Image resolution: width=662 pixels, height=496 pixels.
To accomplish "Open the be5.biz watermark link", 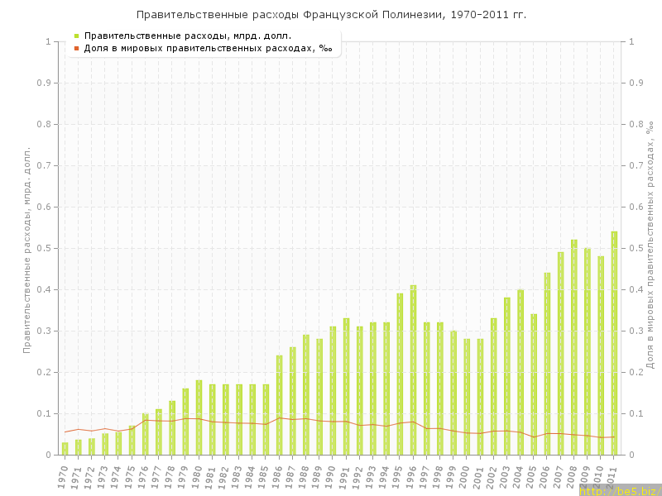I will [620, 490].
